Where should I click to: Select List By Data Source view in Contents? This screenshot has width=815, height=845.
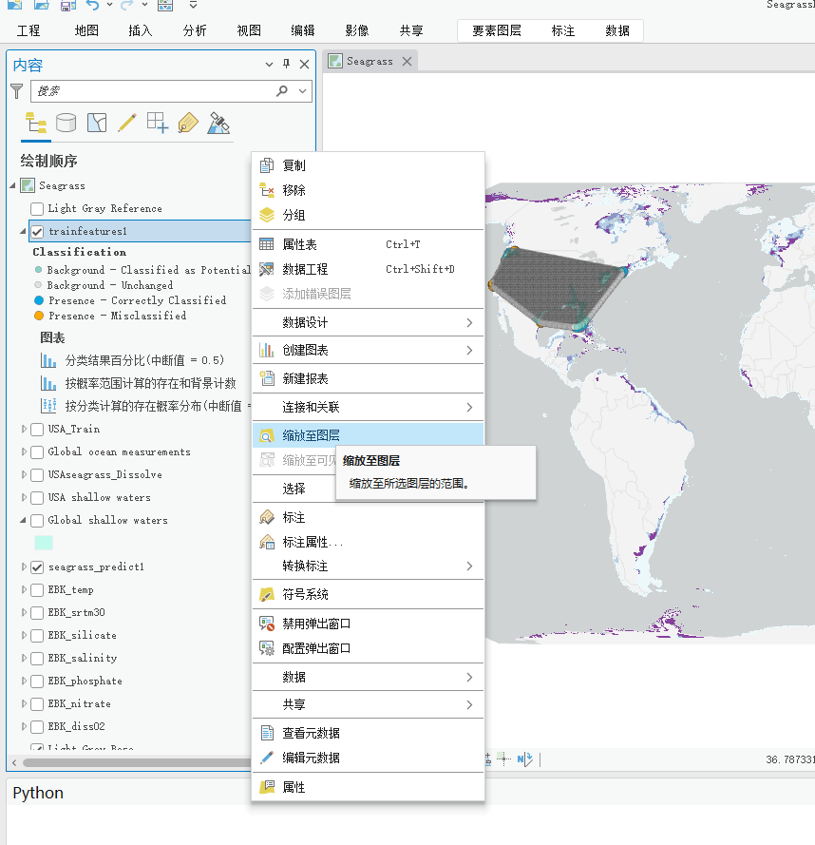pyautogui.click(x=64, y=122)
